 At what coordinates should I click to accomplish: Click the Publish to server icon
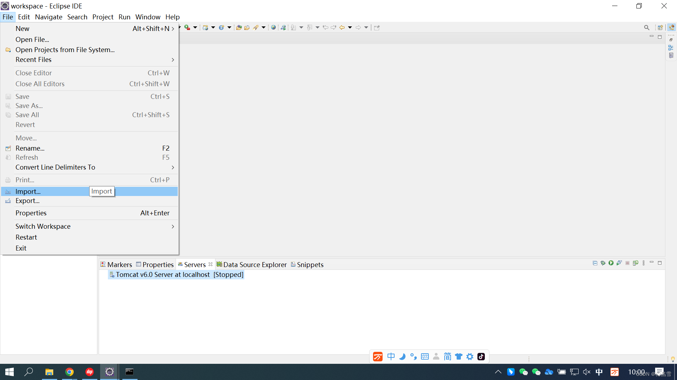pos(635,263)
